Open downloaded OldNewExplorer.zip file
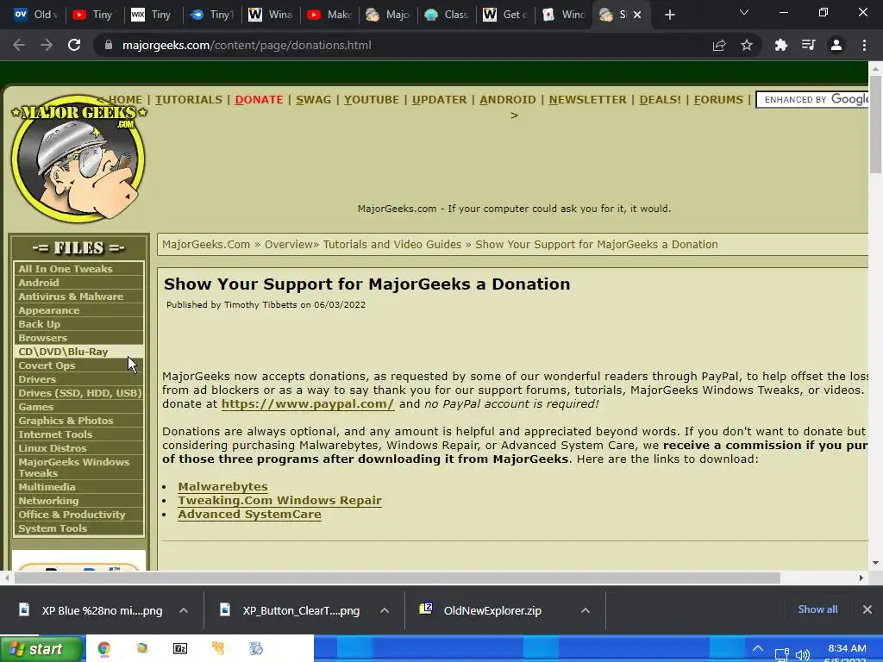The width and height of the screenshot is (883, 662). point(492,611)
